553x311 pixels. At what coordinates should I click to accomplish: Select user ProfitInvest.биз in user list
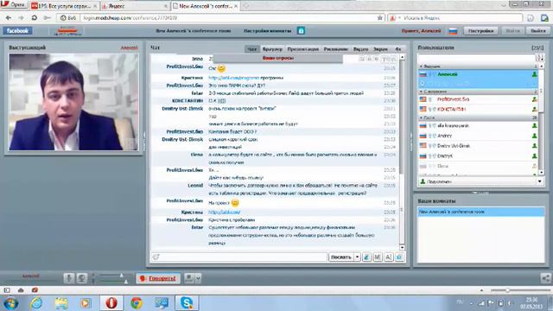click(x=478, y=99)
